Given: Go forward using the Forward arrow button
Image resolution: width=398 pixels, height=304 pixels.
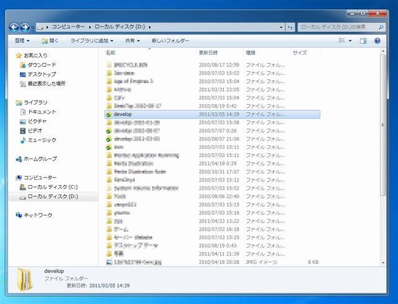Looking at the screenshot, I should pyautogui.click(x=25, y=27).
